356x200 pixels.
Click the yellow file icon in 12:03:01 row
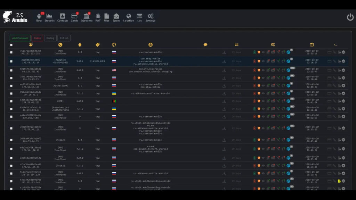coord(339,181)
